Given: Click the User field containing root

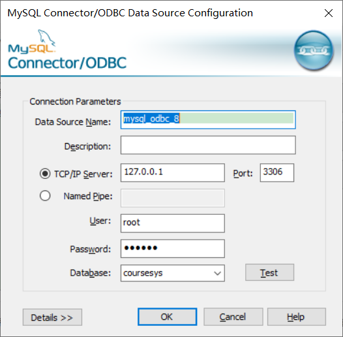Looking at the screenshot, I should [173, 223].
